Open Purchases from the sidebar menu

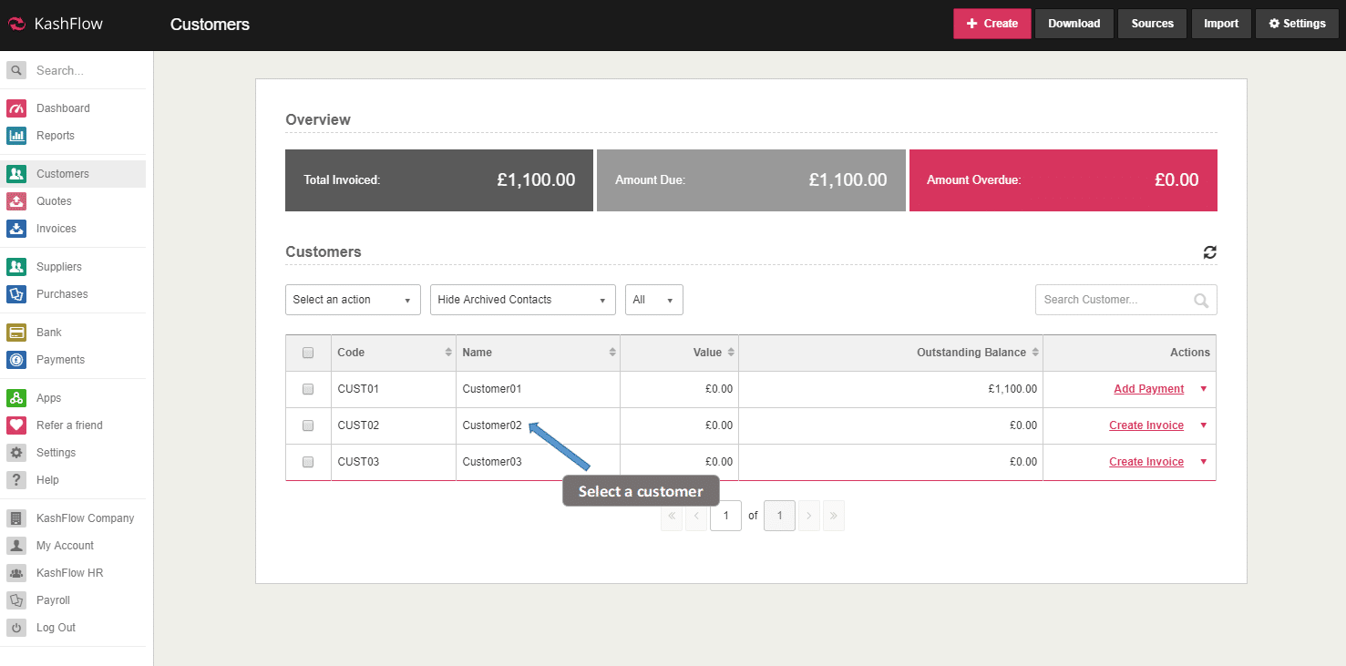pyautogui.click(x=62, y=294)
